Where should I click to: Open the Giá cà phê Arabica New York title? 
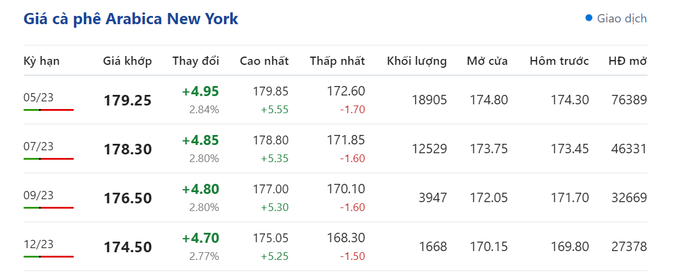(x=131, y=19)
